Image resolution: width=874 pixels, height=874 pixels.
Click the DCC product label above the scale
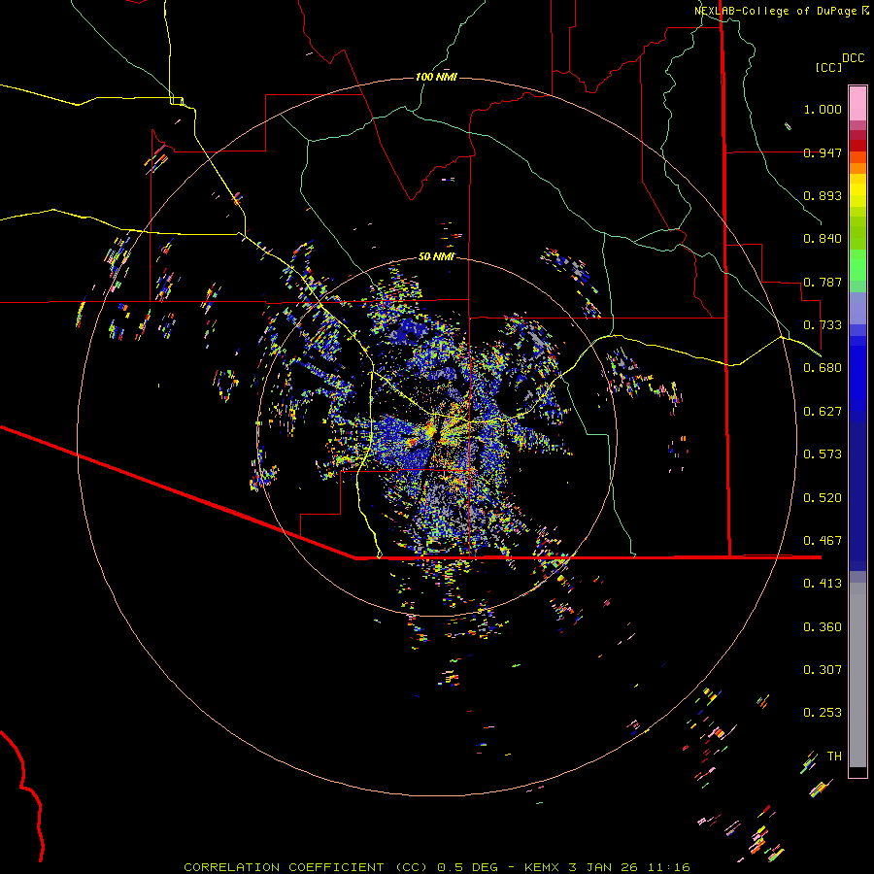click(x=854, y=58)
